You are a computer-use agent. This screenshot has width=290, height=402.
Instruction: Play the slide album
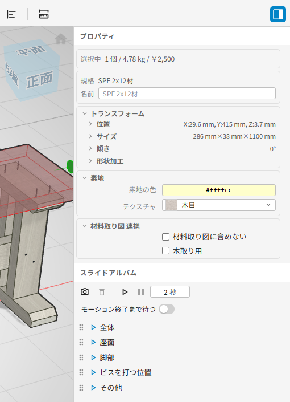[125, 292]
